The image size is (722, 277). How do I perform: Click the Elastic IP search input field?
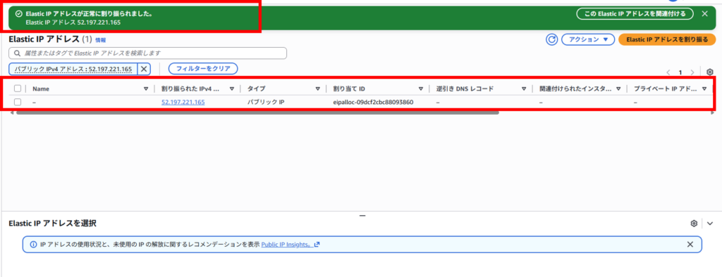point(147,53)
